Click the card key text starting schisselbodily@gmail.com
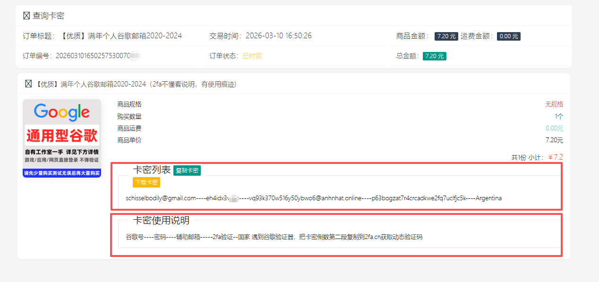The height and width of the screenshot is (282, 599). (x=314, y=198)
